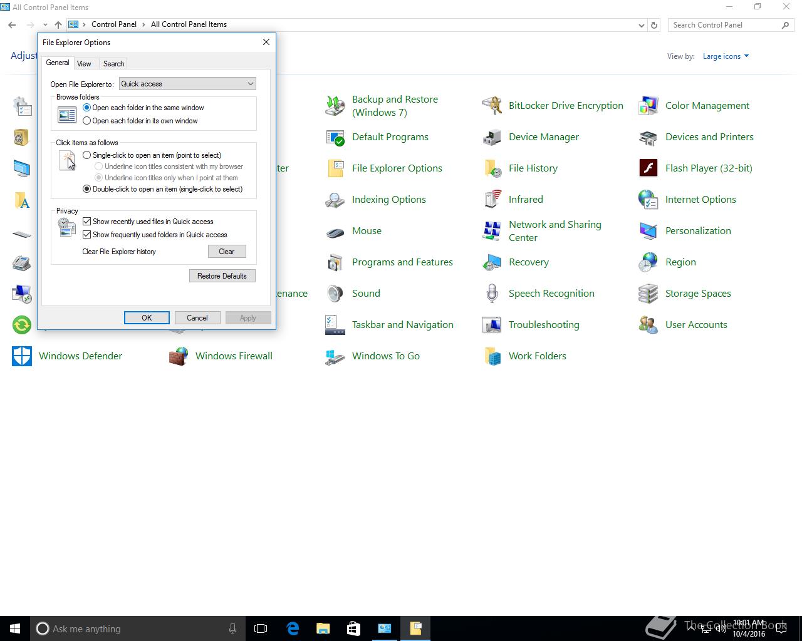Open the Mouse icon
This screenshot has width=802, height=641.
pyautogui.click(x=335, y=231)
